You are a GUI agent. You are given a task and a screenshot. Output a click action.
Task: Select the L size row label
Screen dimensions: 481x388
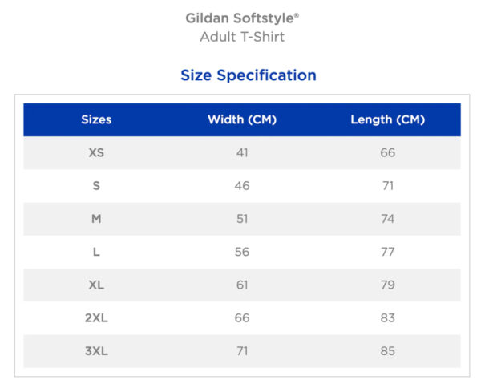click(x=96, y=253)
